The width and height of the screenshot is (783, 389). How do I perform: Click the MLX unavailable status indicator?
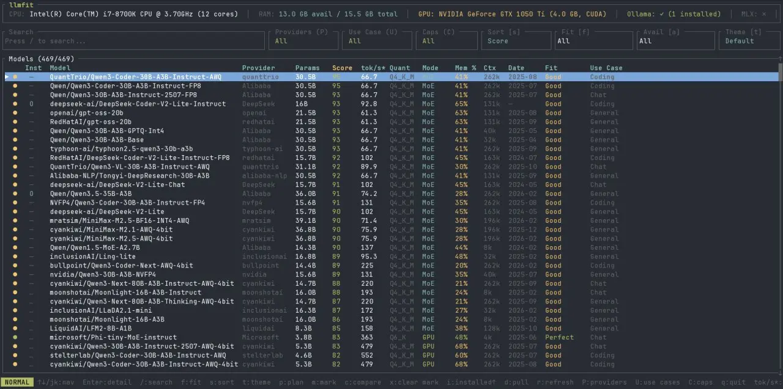point(752,13)
